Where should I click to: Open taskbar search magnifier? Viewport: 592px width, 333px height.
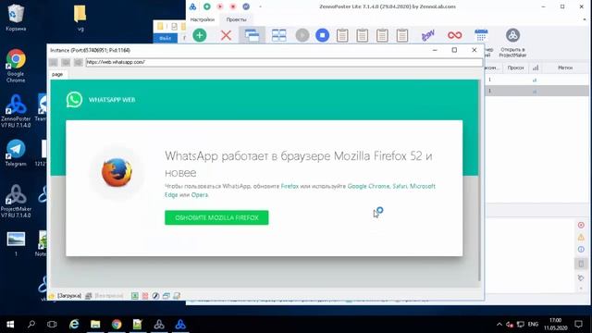(31, 325)
